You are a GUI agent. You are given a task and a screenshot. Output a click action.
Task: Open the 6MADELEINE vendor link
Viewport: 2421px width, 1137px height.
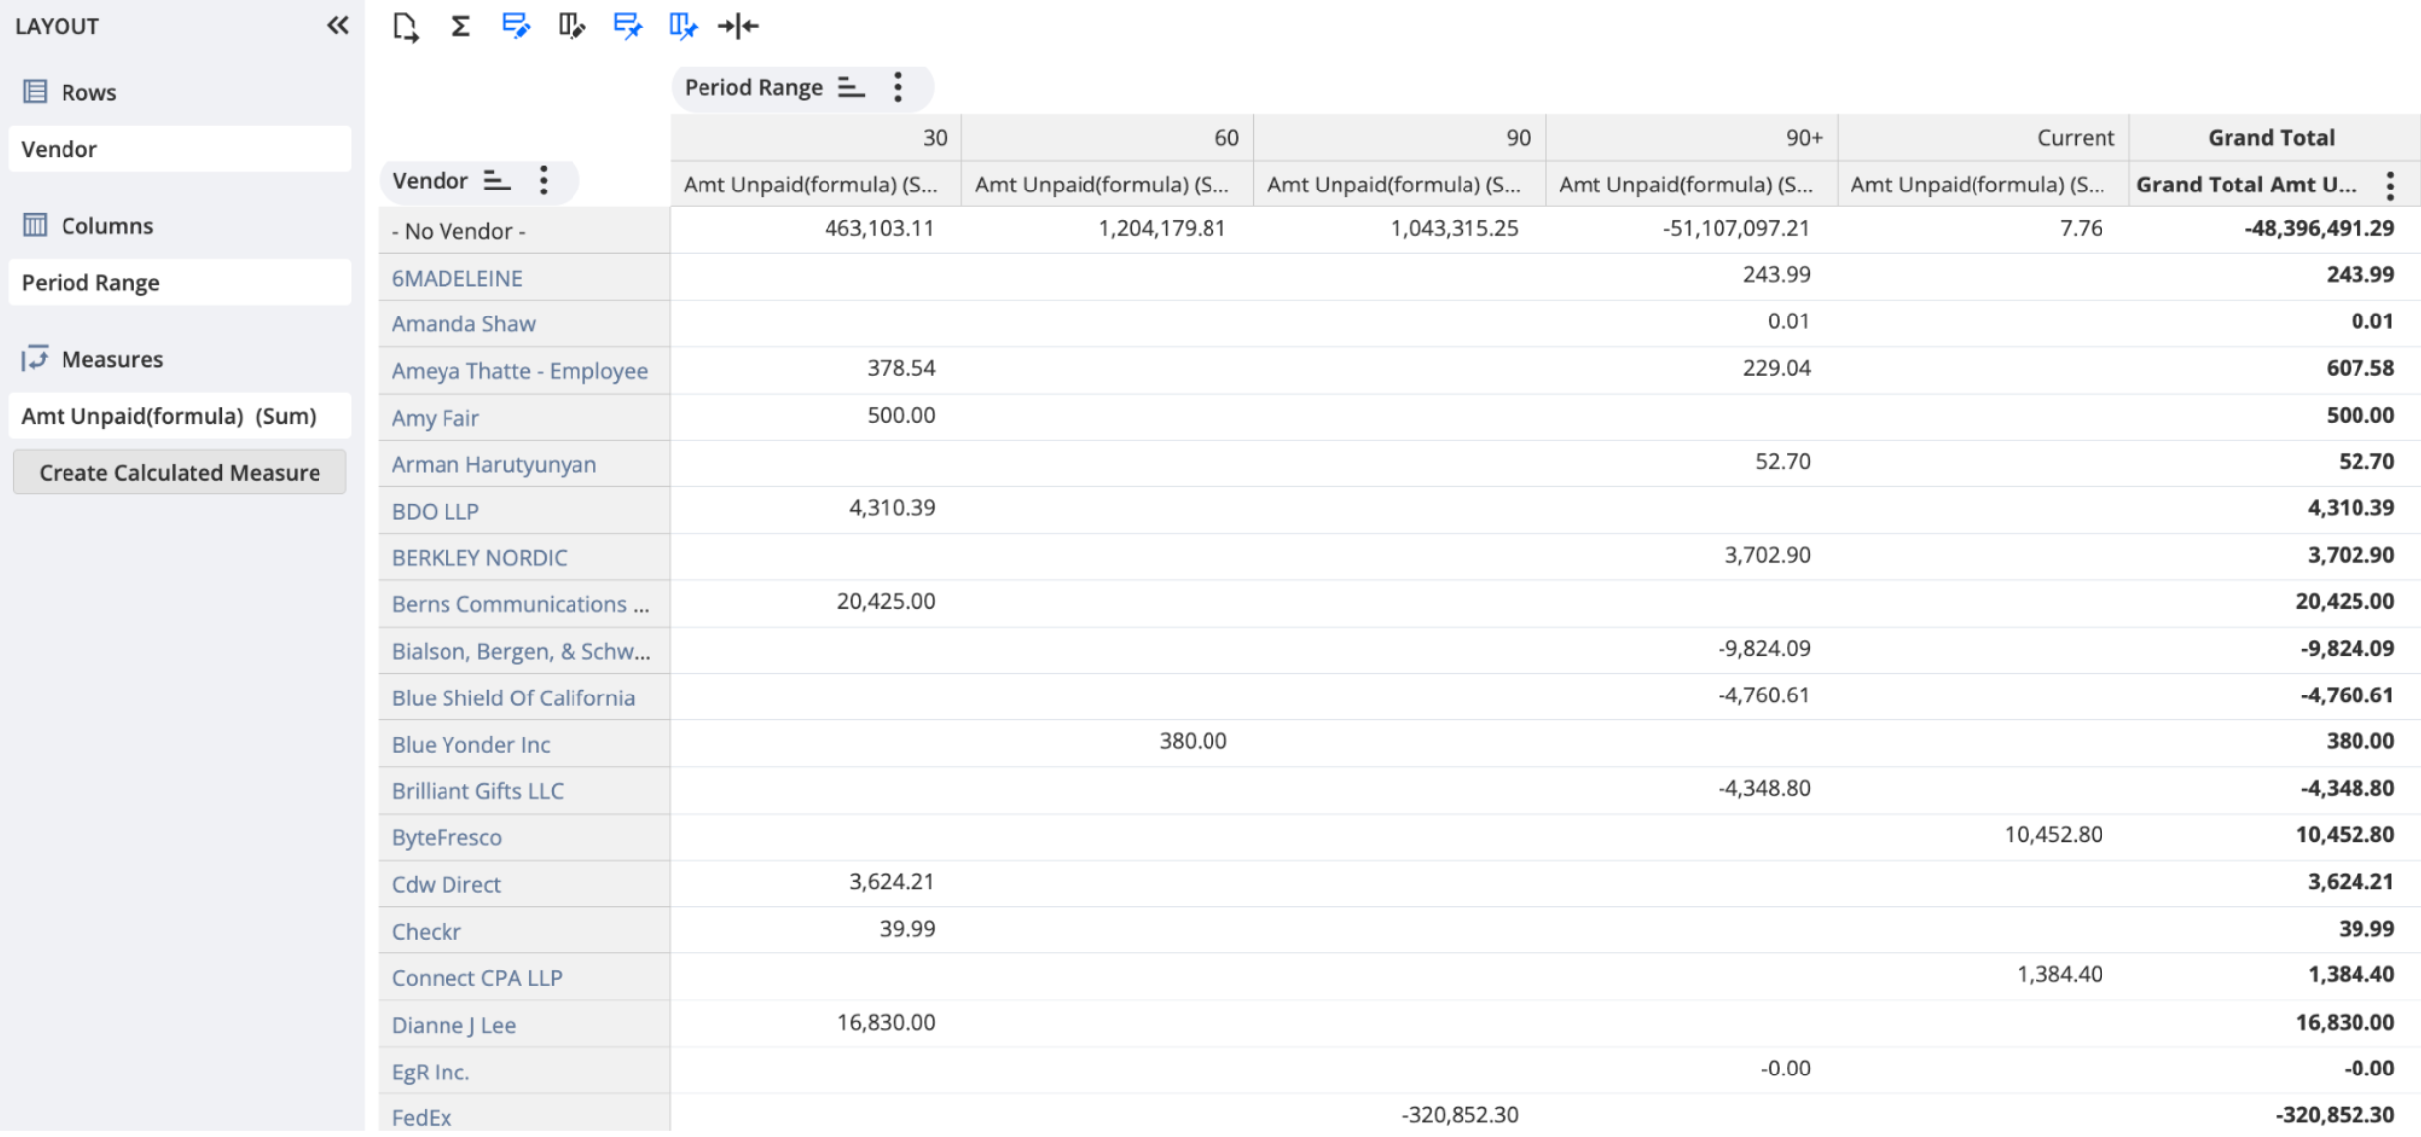(x=456, y=278)
